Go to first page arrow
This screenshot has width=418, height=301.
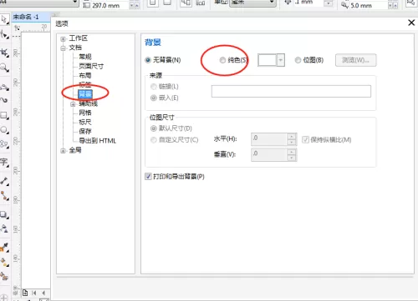34,293
